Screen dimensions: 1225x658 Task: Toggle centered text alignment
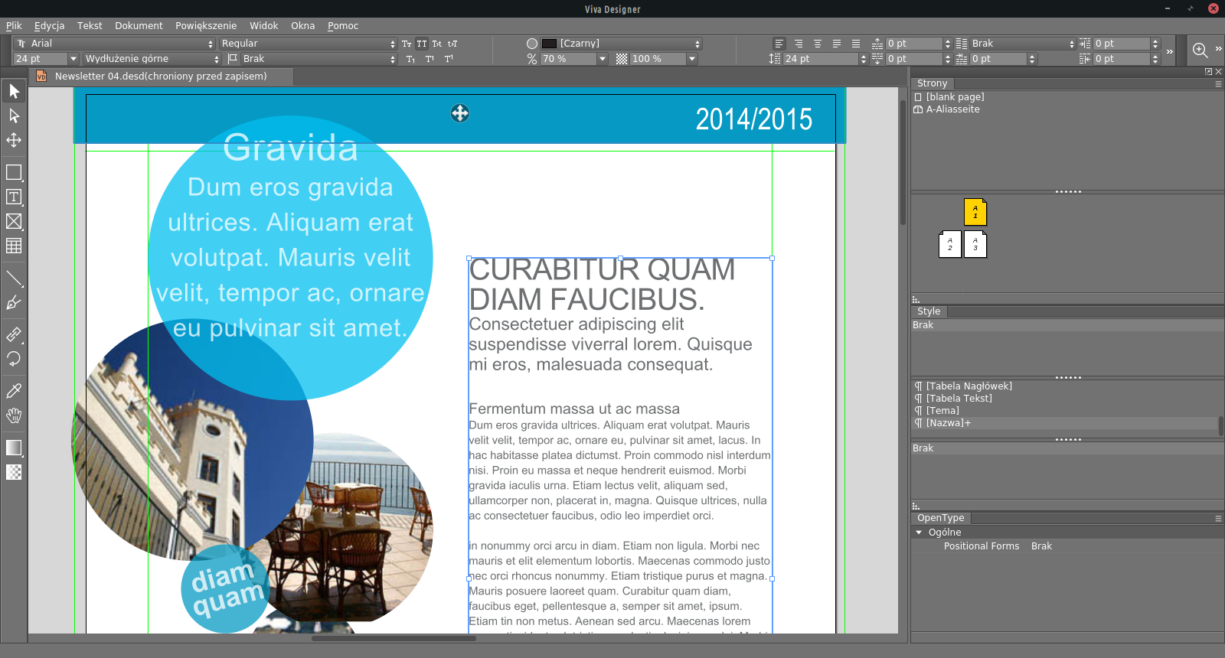point(818,44)
